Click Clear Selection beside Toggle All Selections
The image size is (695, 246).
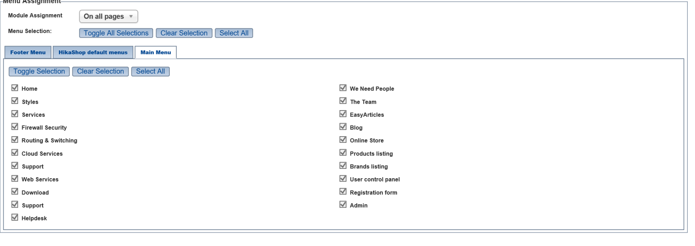pos(184,33)
